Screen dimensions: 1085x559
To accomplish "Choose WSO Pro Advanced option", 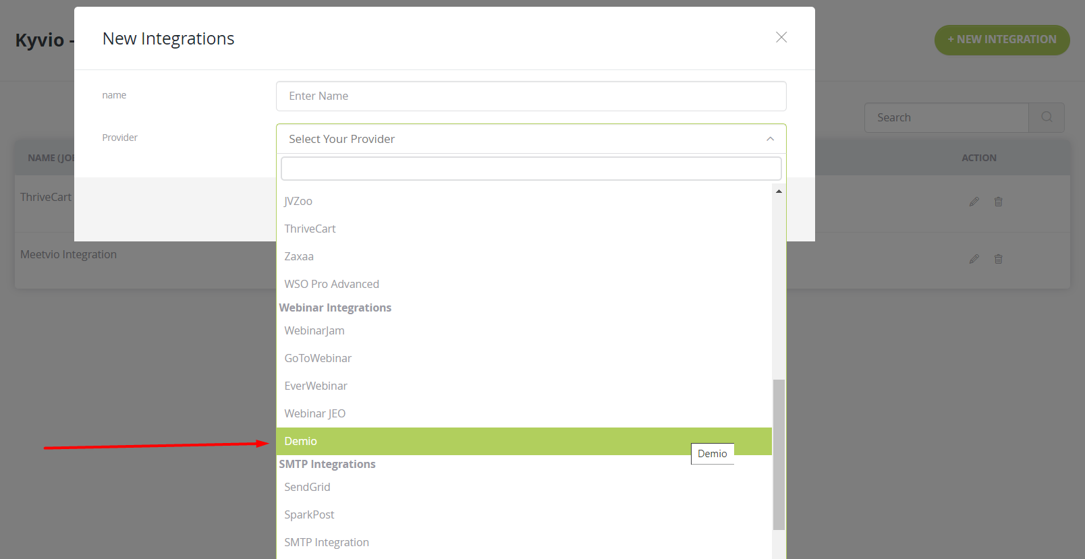I will click(x=524, y=284).
